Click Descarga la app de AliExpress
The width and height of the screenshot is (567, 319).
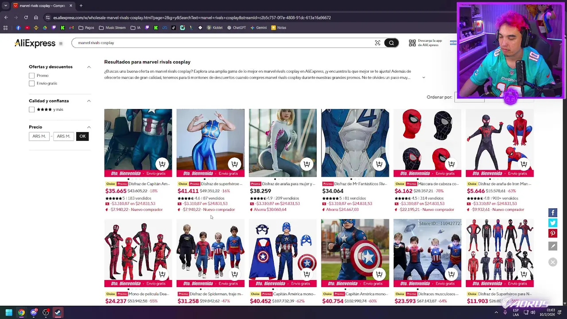(430, 43)
